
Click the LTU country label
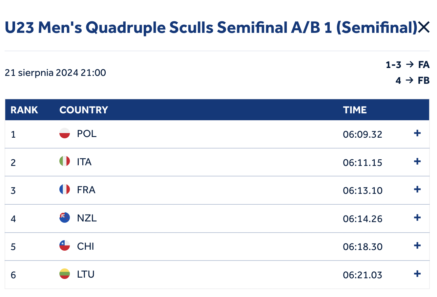(86, 274)
